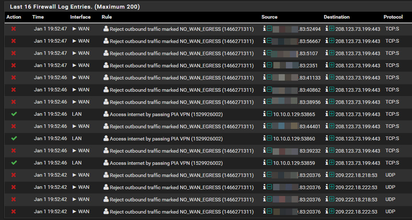Click the Protocol column header

tap(393, 17)
